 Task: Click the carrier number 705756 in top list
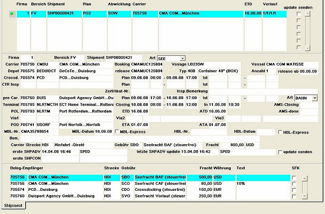click(x=145, y=13)
